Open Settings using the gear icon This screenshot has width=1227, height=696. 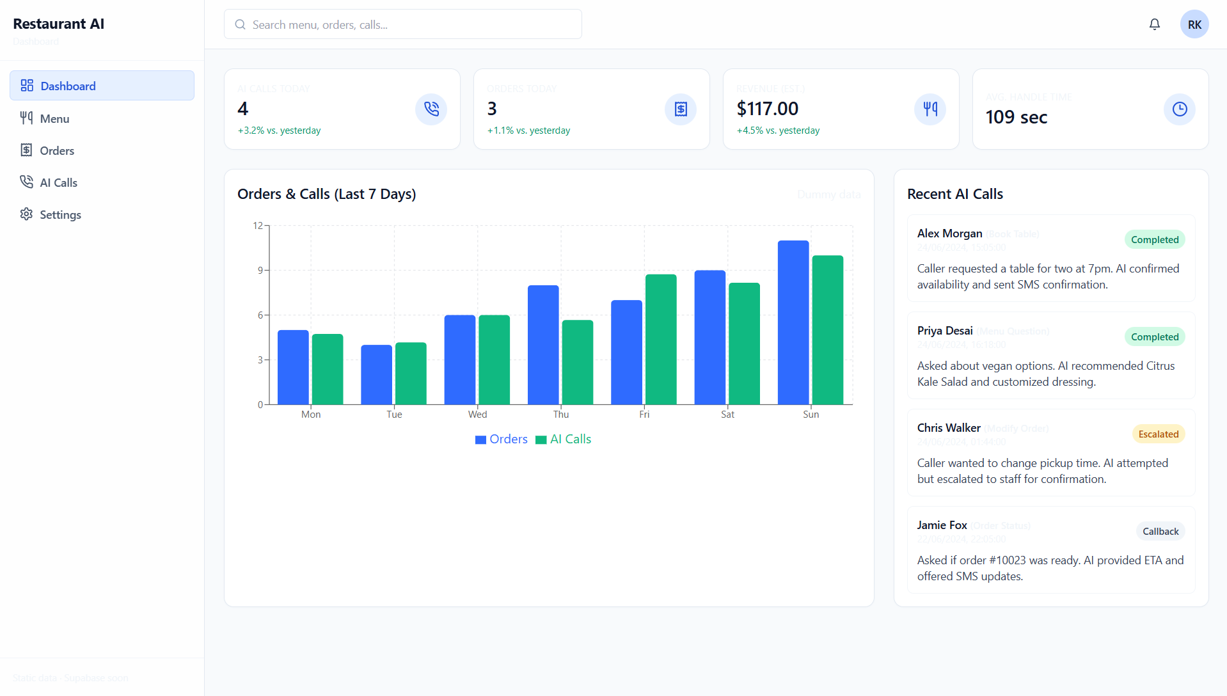point(26,214)
